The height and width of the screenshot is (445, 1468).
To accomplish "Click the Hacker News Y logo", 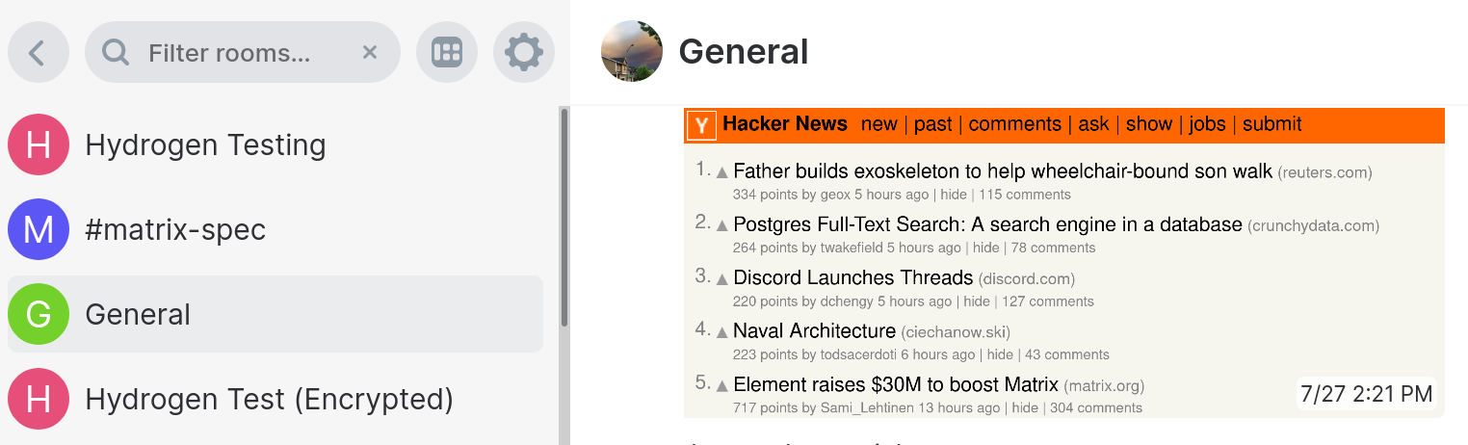I will point(702,125).
